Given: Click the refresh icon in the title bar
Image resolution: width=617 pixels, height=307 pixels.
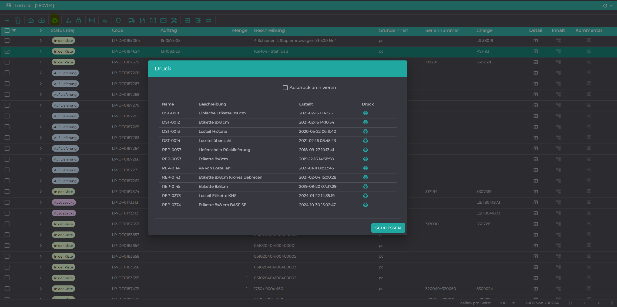Looking at the screenshot, I should coord(605,5).
